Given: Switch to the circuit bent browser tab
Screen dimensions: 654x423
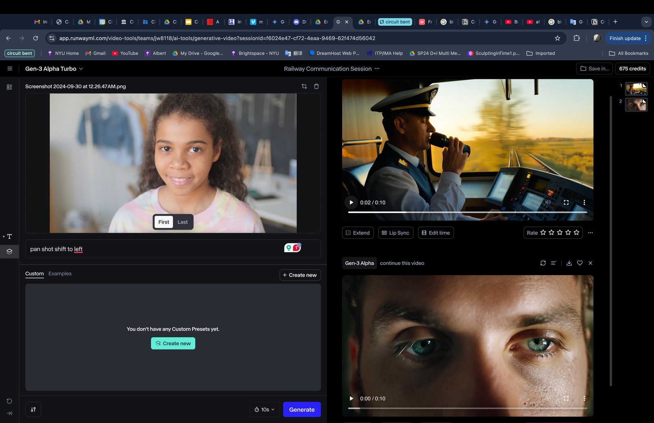Looking at the screenshot, I should [395, 22].
